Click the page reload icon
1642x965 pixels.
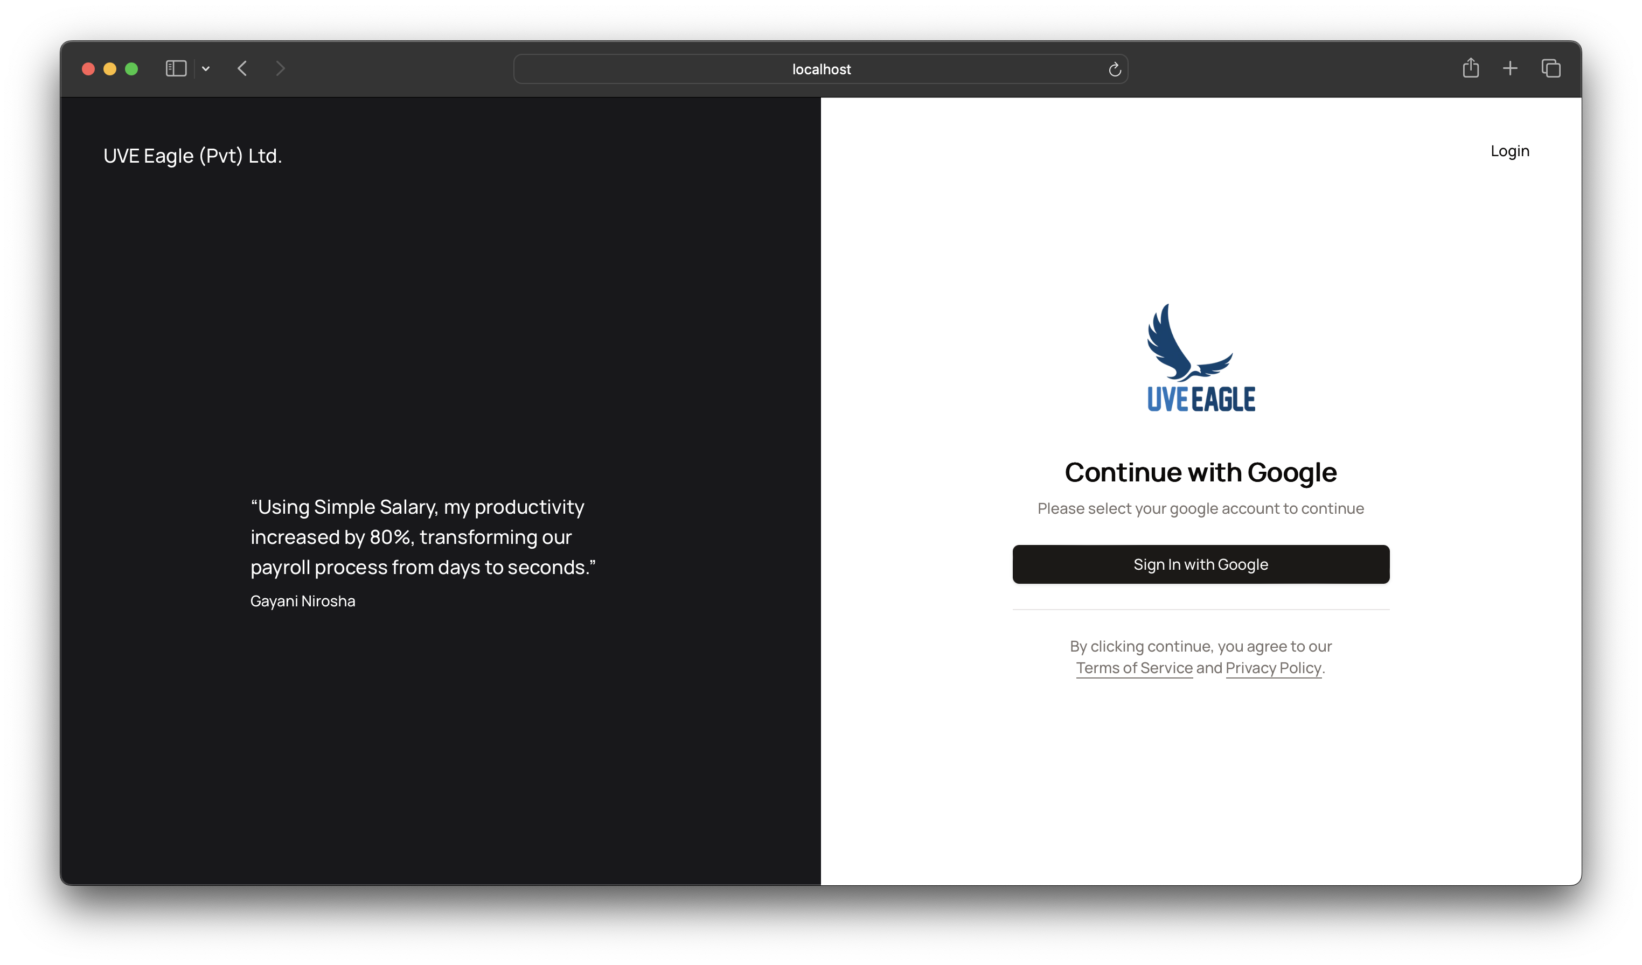1114,68
